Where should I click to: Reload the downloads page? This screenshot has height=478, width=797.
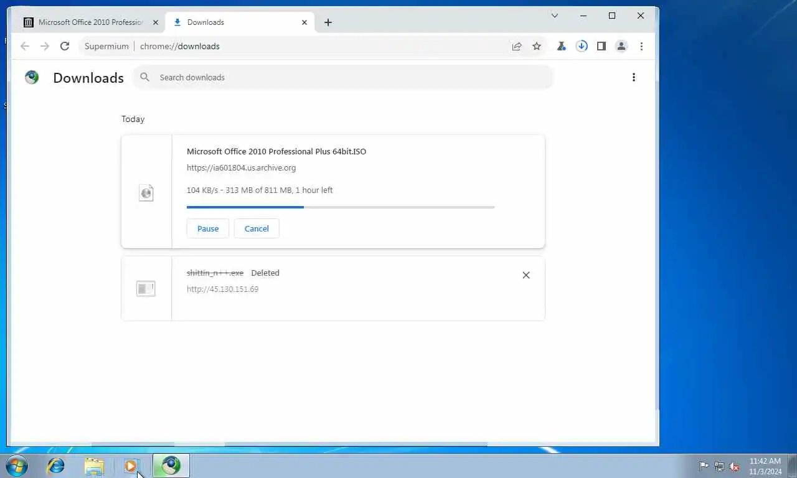[65, 46]
